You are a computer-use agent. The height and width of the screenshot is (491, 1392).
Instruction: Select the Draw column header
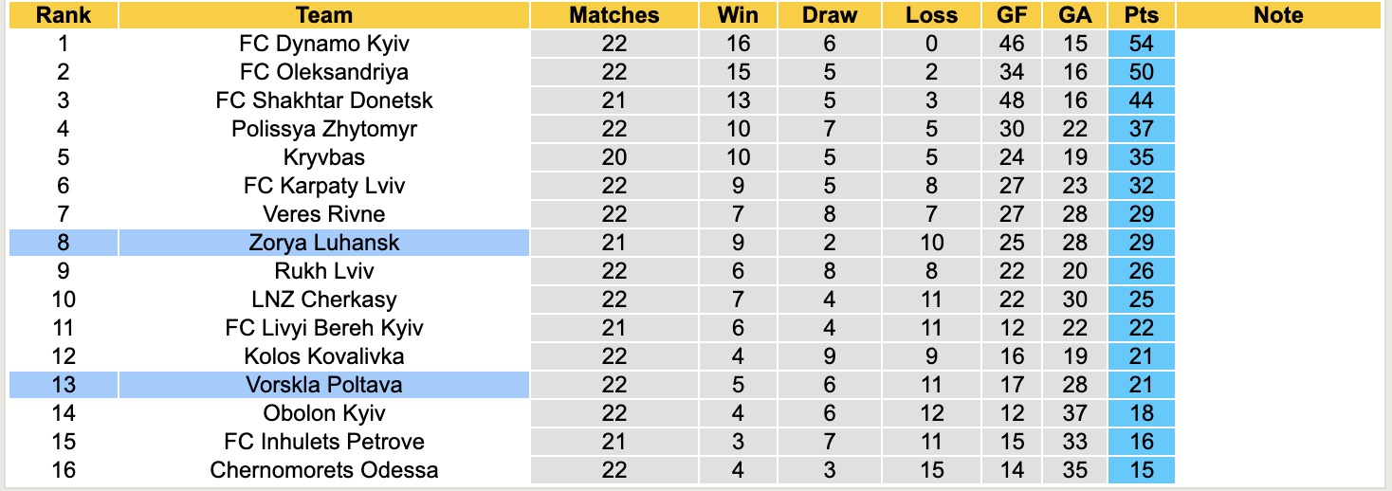coord(829,15)
